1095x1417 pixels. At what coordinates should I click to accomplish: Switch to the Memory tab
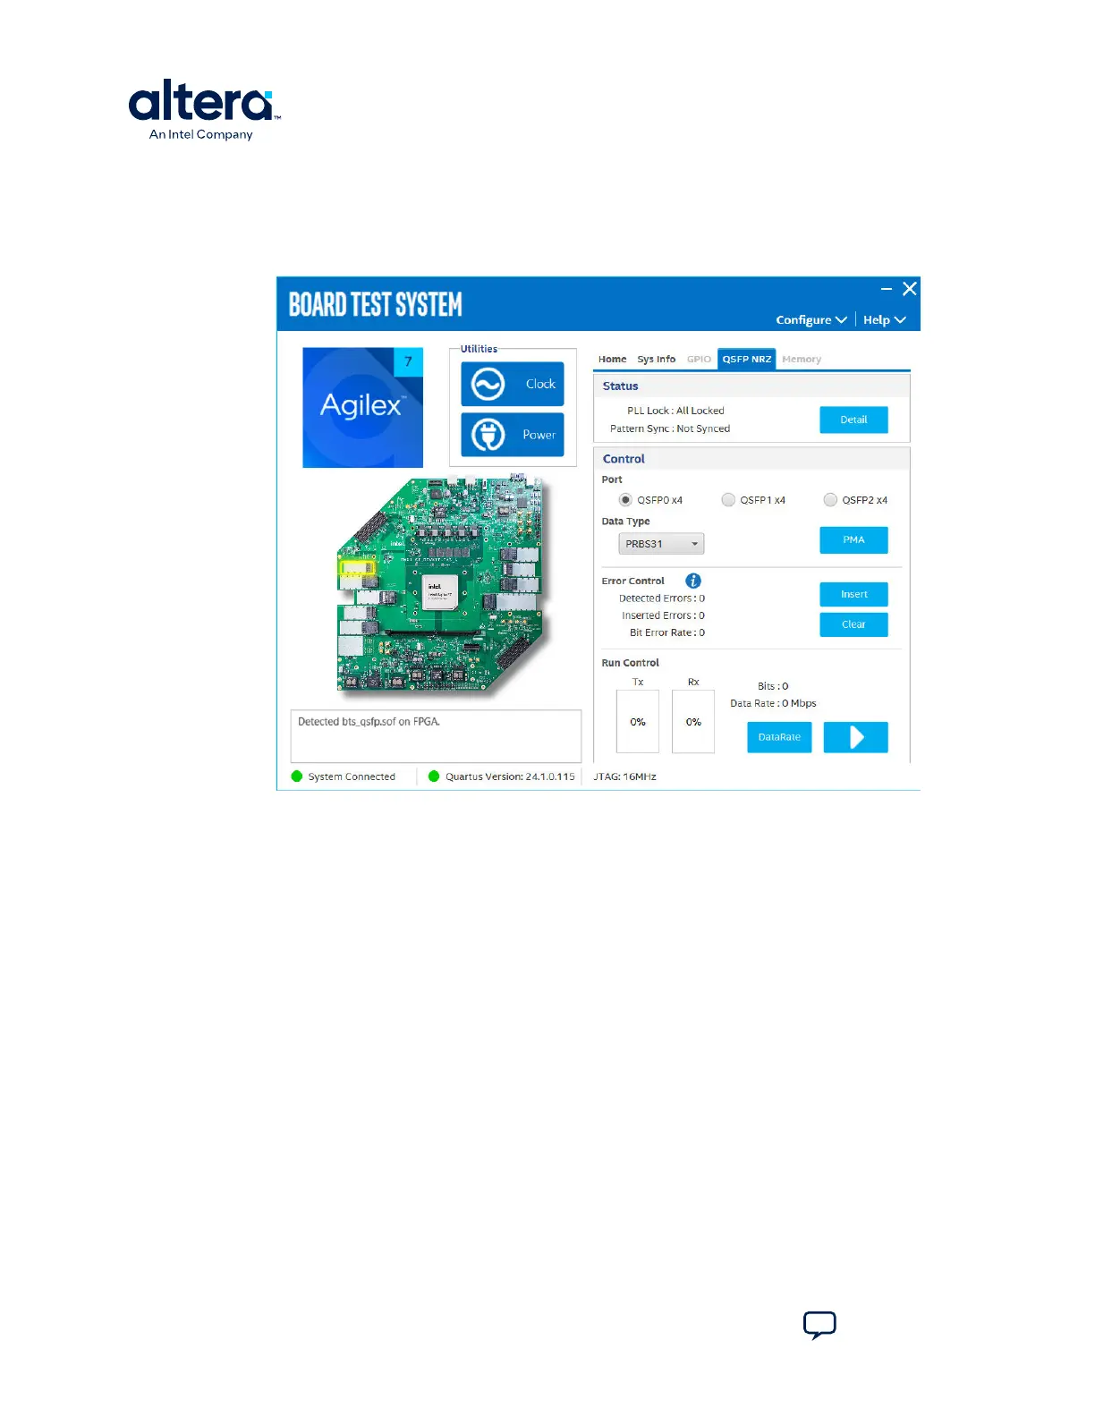coord(802,360)
